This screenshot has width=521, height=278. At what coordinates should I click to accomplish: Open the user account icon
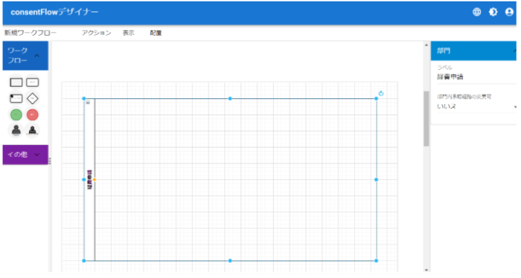[x=509, y=12]
